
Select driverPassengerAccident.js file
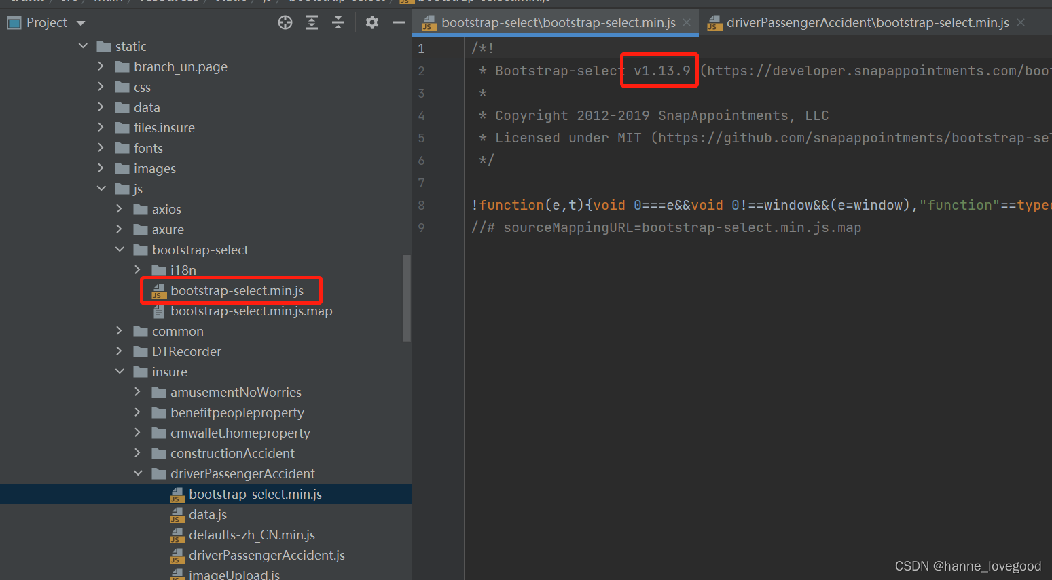[x=267, y=555]
